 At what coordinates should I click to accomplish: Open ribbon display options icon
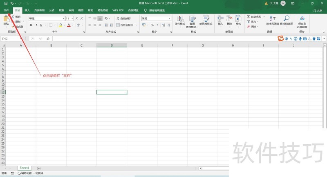(x=293, y=3)
